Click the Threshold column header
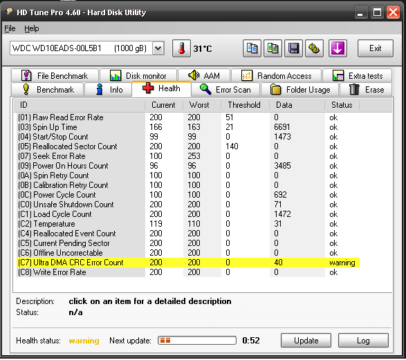The height and width of the screenshot is (360, 406). pos(245,105)
